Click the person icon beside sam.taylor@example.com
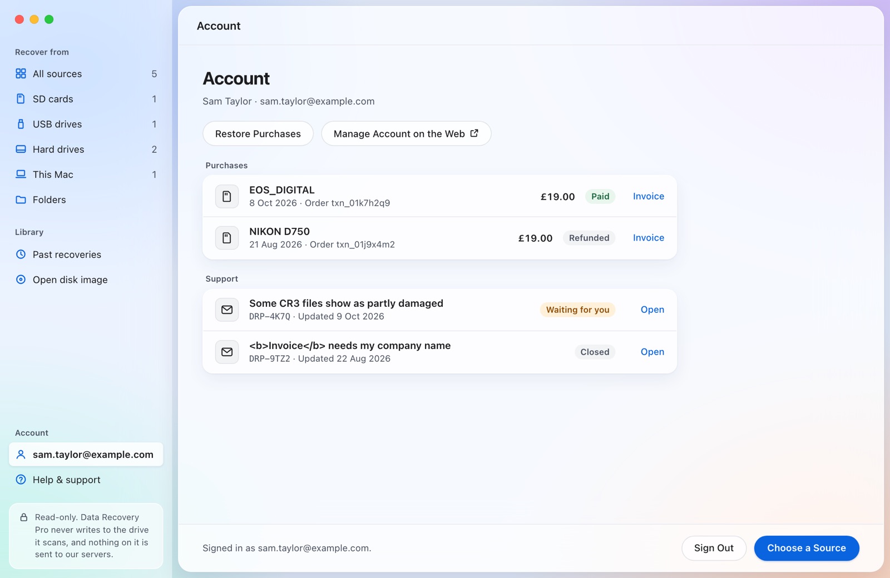 click(21, 455)
